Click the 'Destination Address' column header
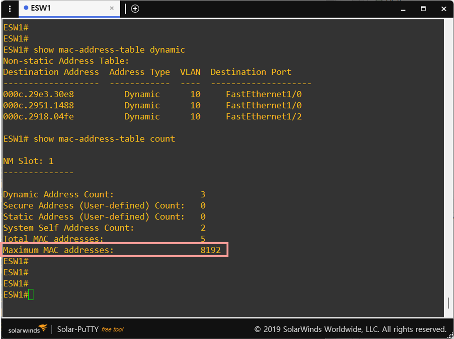The image size is (454, 339). coord(51,72)
